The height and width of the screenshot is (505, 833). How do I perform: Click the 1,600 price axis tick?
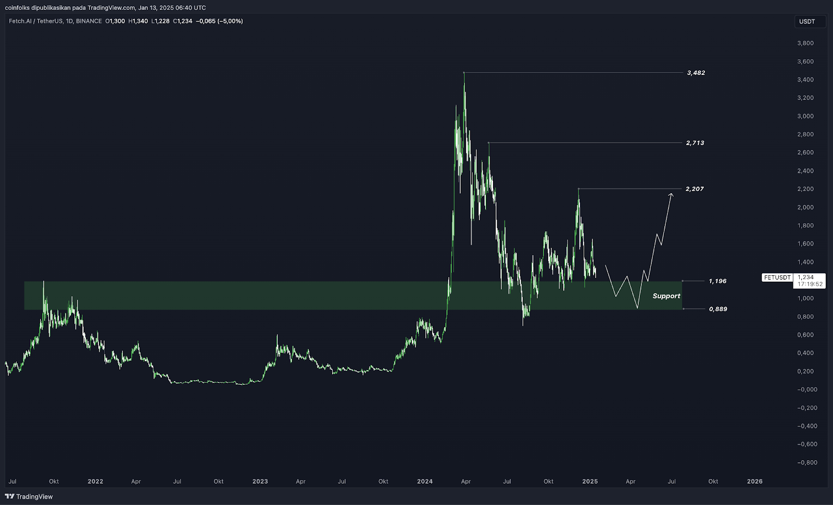pos(805,244)
